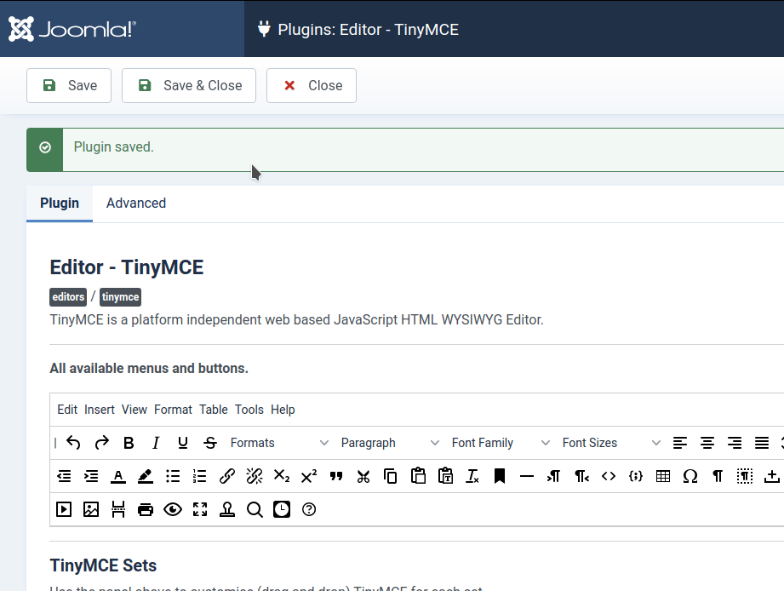The image size is (784, 591).
Task: Click the Redo arrow icon
Action: pos(101,443)
